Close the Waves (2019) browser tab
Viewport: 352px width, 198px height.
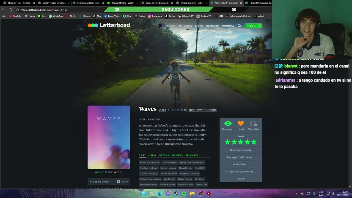click(x=241, y=3)
